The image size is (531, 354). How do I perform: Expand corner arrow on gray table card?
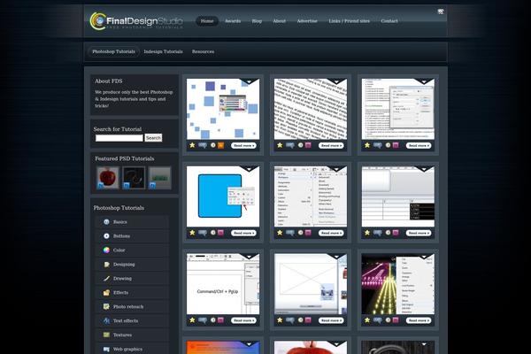(424, 169)
